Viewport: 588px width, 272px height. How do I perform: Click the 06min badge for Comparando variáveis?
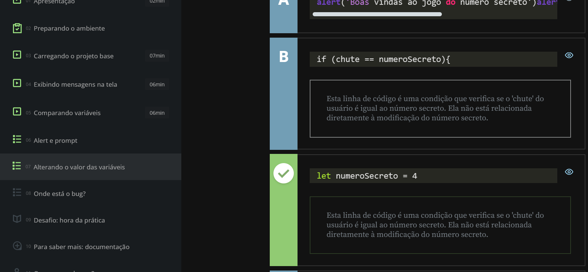click(157, 113)
